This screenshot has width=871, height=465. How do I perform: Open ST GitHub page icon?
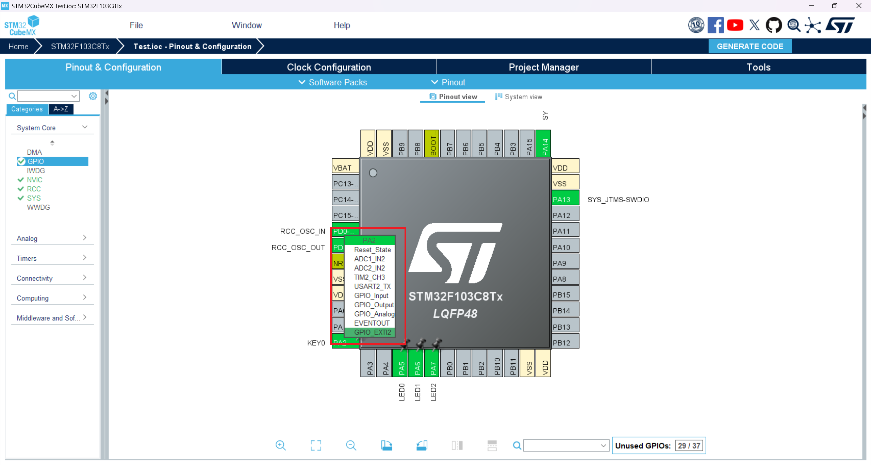point(774,25)
